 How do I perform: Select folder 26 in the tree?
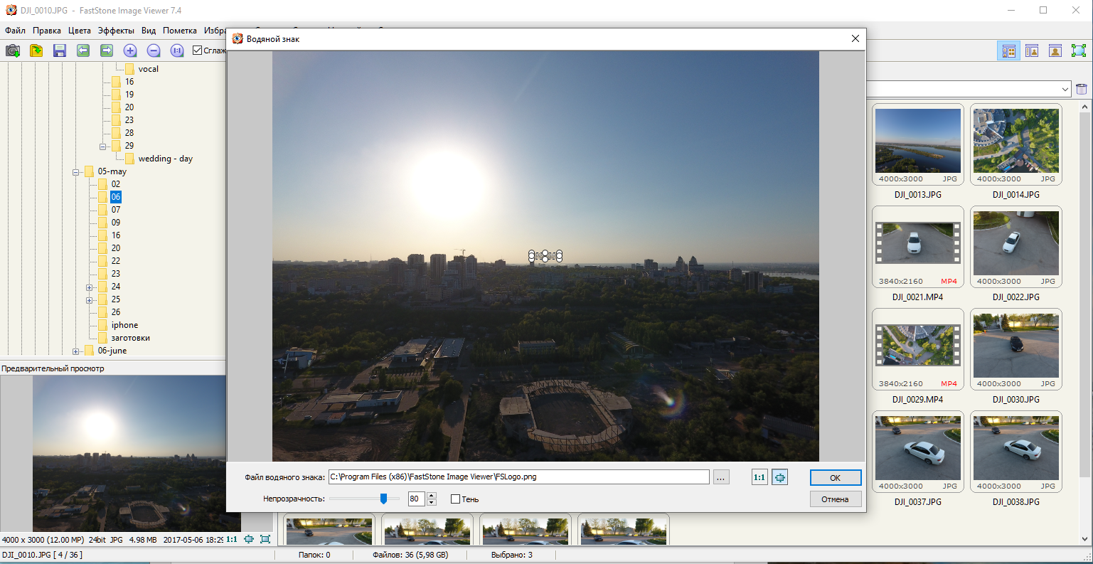click(116, 312)
